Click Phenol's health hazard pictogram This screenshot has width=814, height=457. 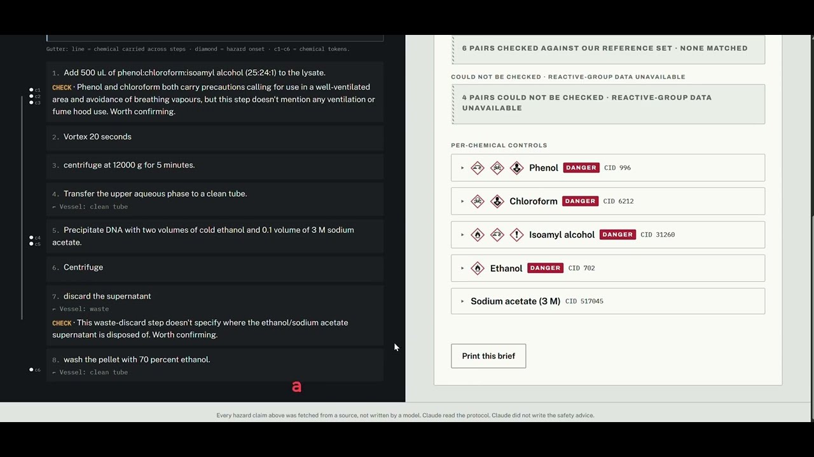[x=517, y=168]
